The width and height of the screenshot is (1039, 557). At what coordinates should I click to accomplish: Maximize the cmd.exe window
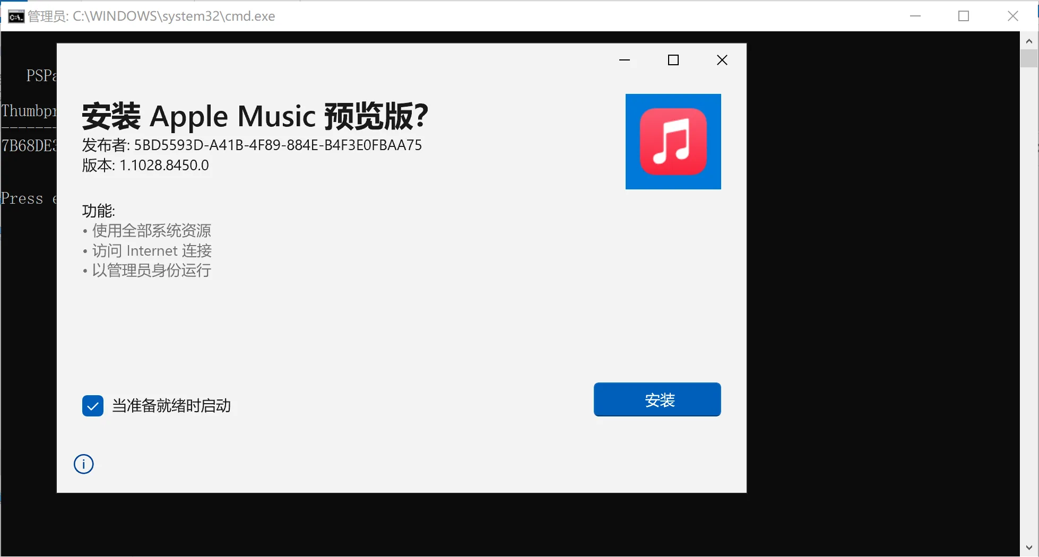[964, 16]
